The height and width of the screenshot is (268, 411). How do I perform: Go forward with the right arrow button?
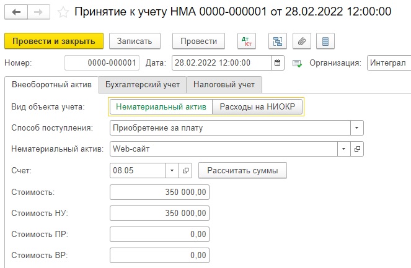38,12
